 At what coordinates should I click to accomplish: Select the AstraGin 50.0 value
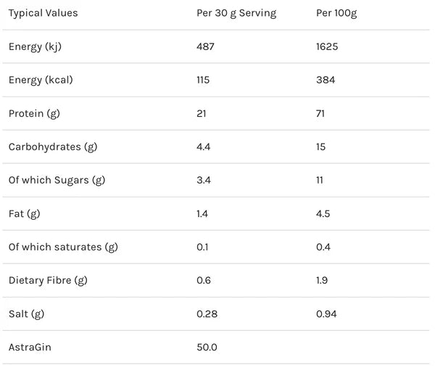(x=207, y=347)
